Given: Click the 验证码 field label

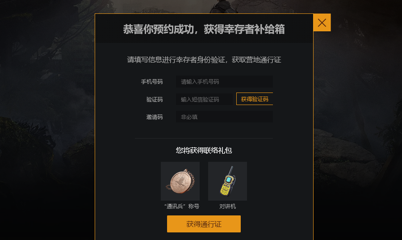Looking at the screenshot, I should (155, 99).
